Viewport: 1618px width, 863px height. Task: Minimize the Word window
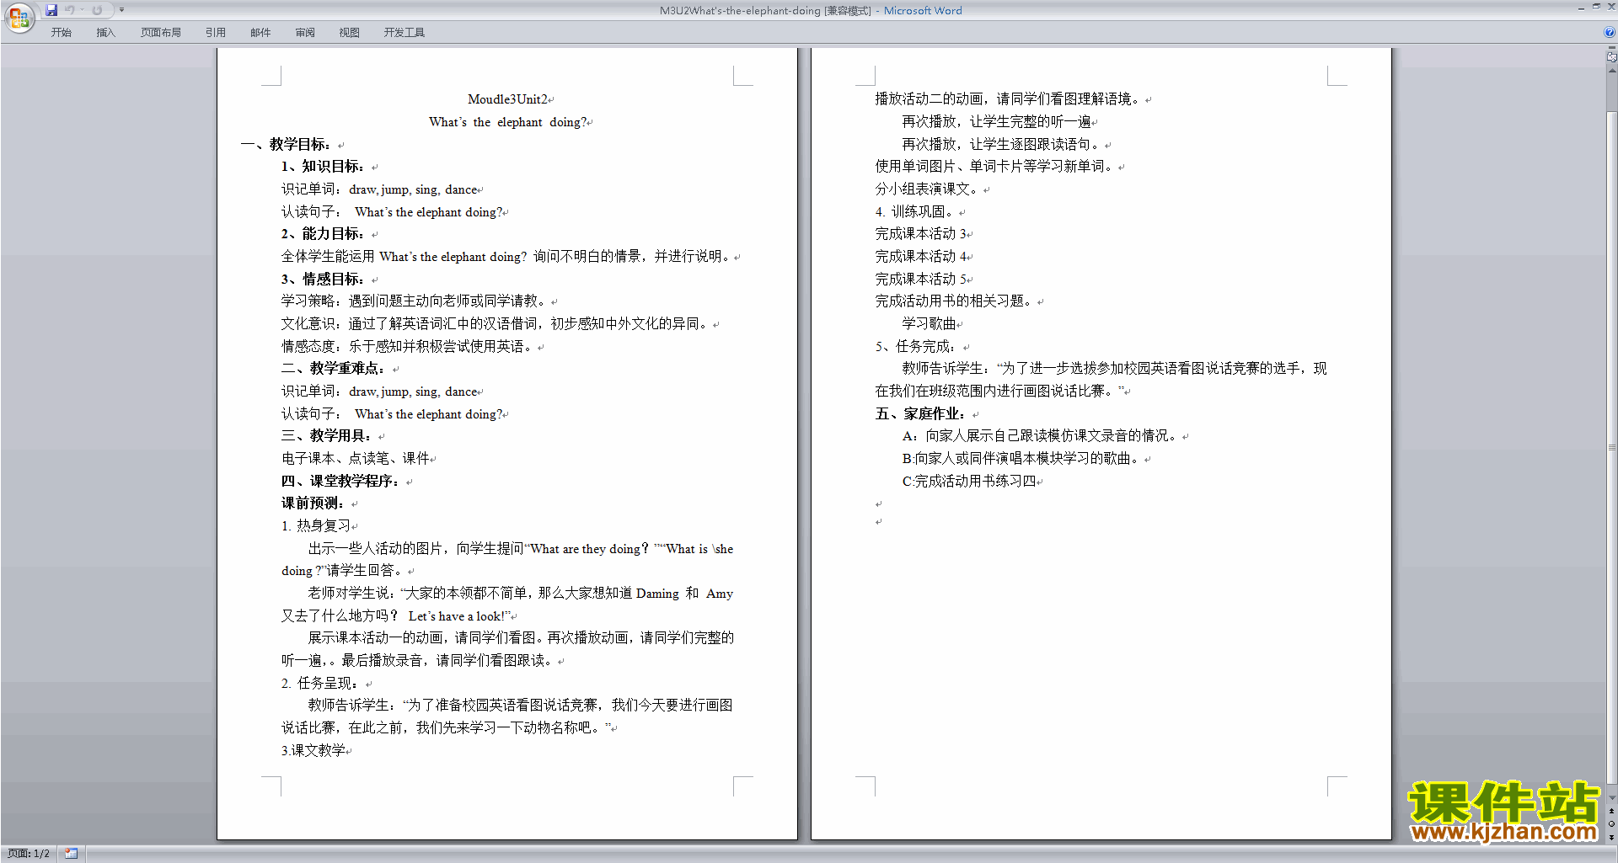point(1580,8)
